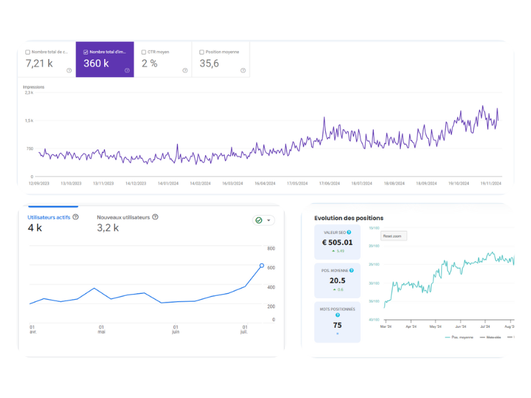
Task: Toggle Pos. moyenne series in chart legend
Action: coord(459,337)
